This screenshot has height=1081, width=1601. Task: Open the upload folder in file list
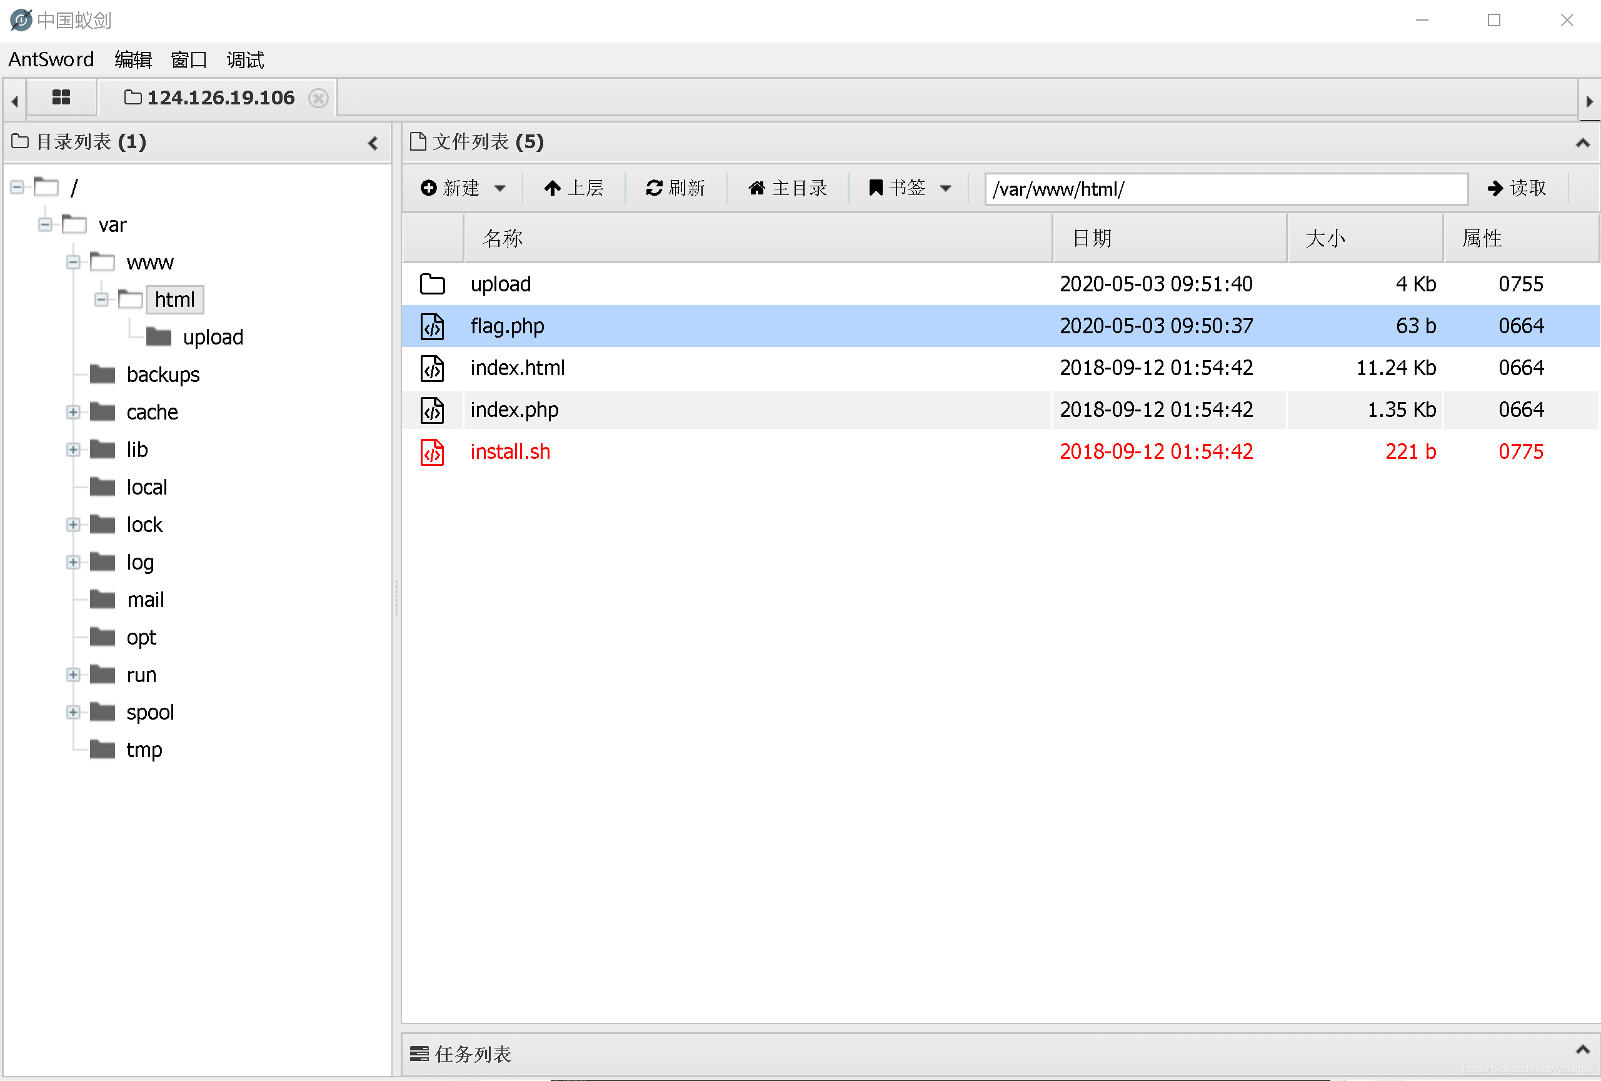pyautogui.click(x=500, y=284)
